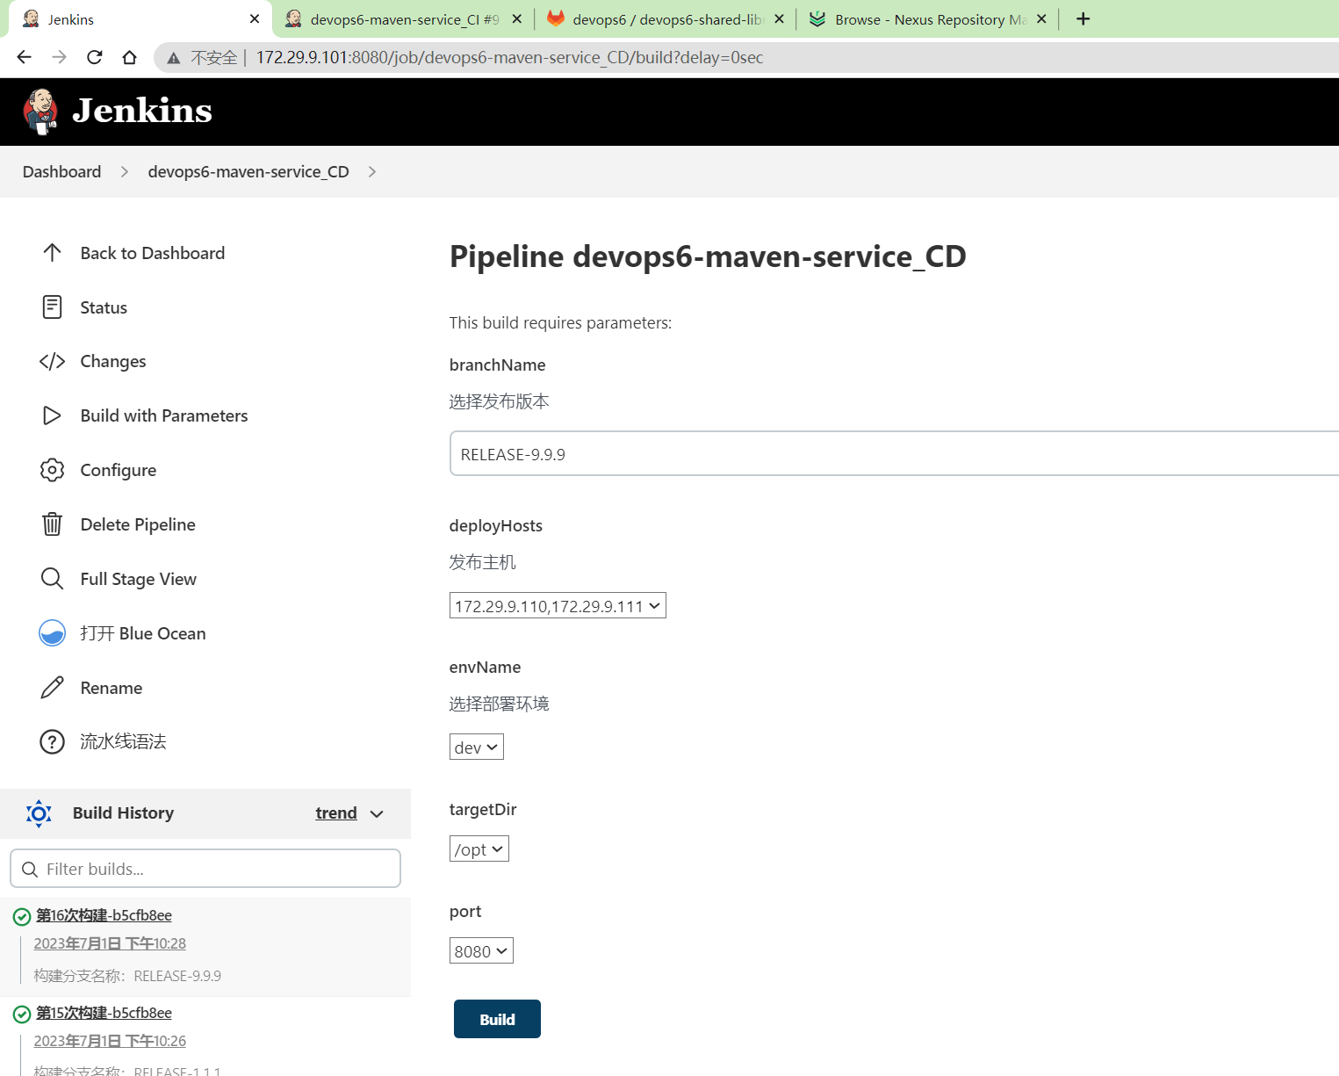Reload the page with the refresh icon
This screenshot has width=1339, height=1076.
pos(94,57)
